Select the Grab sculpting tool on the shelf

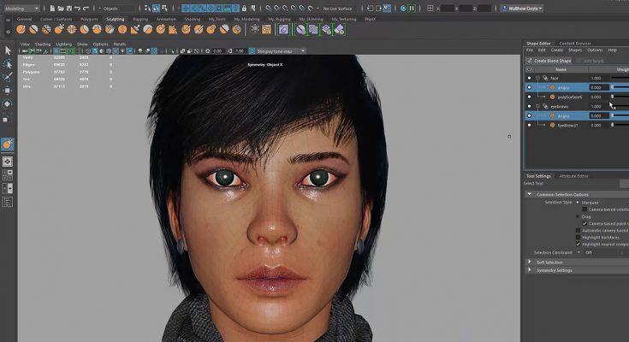pos(59,29)
